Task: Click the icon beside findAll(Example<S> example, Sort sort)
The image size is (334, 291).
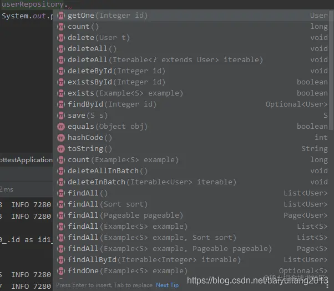Action: [x=61, y=238]
